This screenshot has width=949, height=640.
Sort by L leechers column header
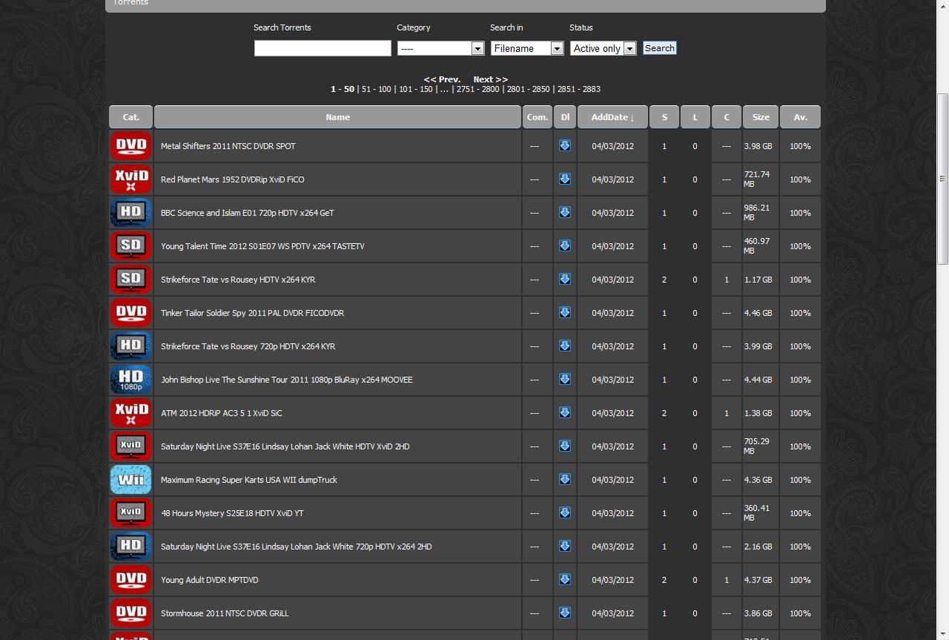point(695,117)
